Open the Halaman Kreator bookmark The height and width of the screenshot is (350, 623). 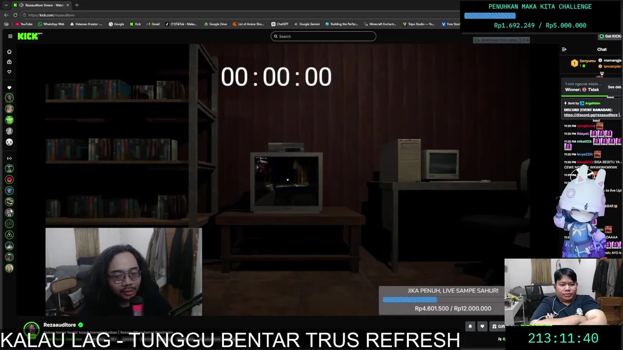(x=86, y=24)
